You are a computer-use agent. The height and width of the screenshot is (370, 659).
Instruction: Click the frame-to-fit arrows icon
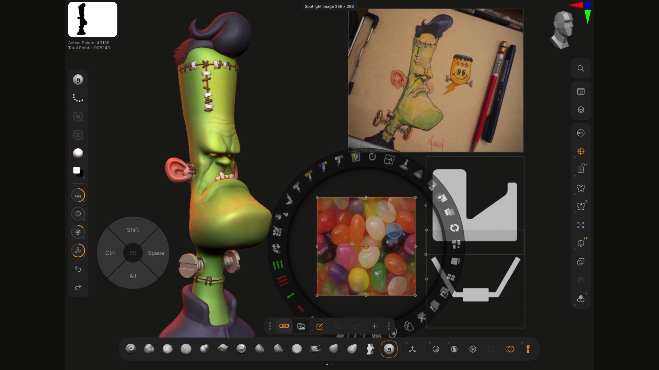tap(581, 225)
